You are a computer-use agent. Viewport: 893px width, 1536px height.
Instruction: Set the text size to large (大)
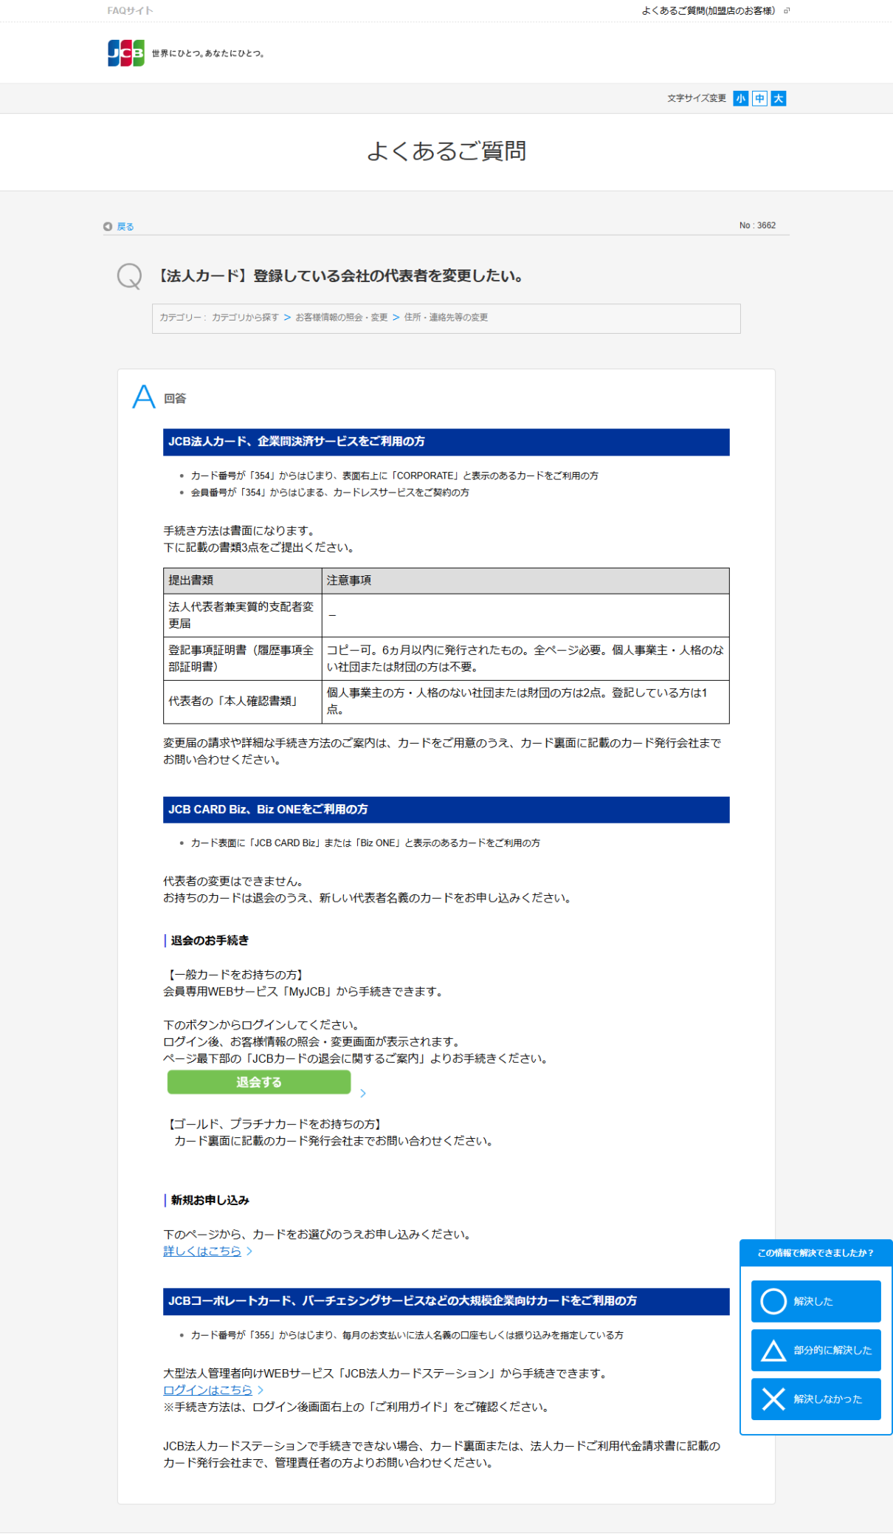click(x=779, y=98)
